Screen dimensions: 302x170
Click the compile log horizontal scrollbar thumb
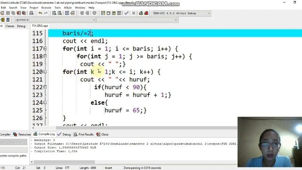(64, 161)
